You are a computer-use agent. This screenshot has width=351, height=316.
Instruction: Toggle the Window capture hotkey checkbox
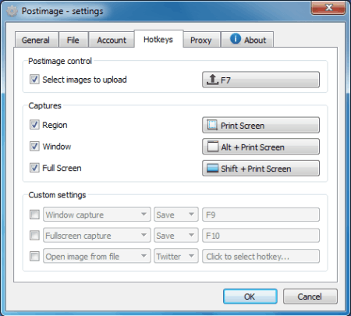(34, 147)
